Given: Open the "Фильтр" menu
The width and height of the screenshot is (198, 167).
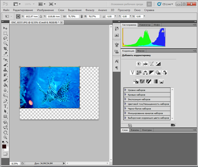Looking at the screenshot, I should [x=90, y=10].
